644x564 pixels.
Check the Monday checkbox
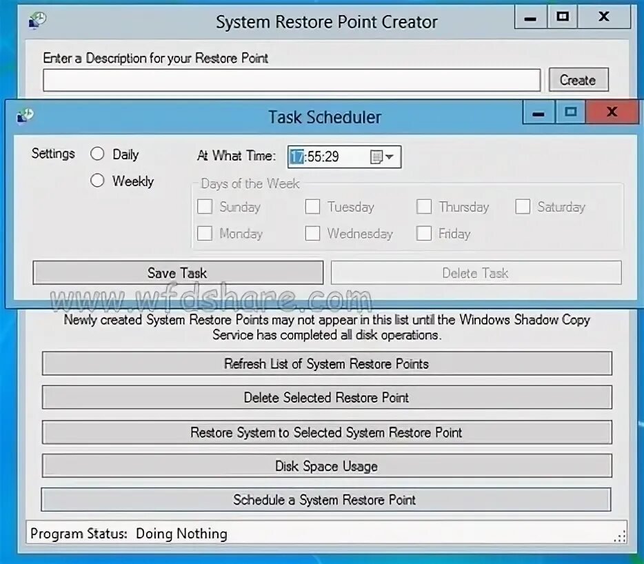tap(205, 233)
